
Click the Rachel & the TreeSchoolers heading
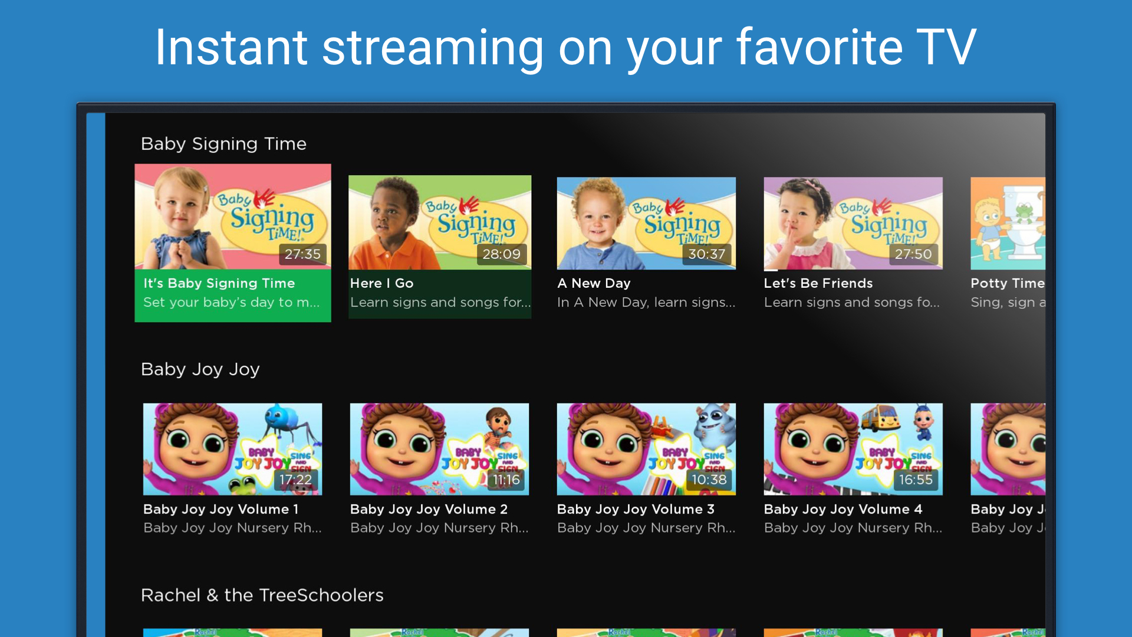(262, 595)
